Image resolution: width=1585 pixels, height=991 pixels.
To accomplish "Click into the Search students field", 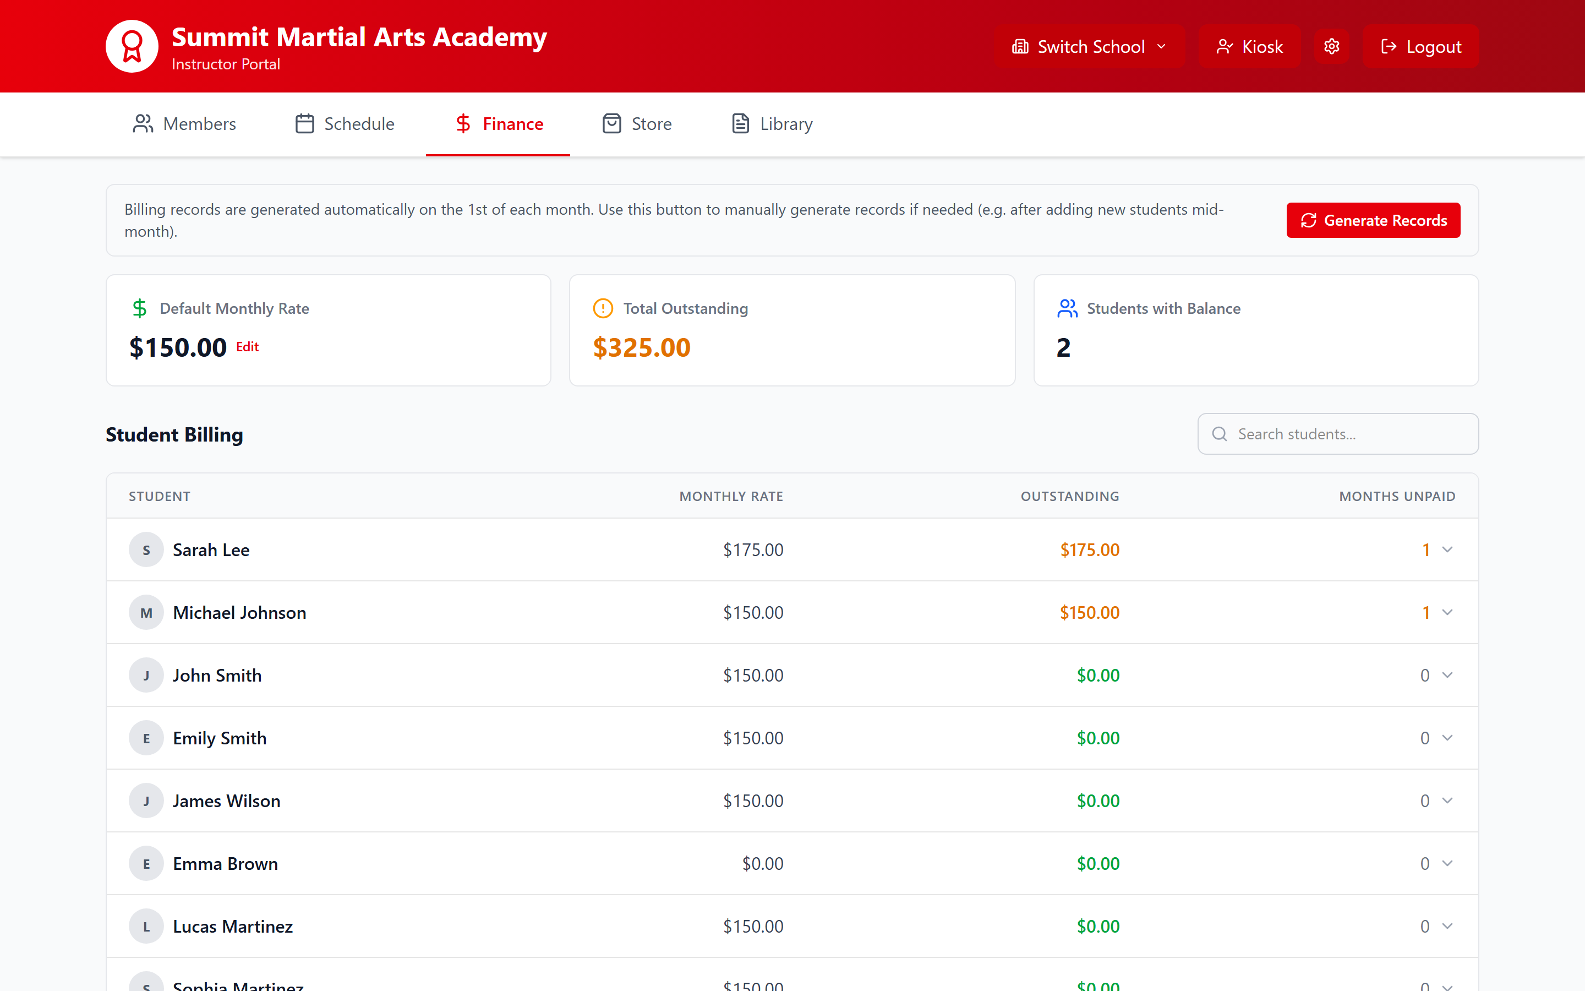I will (1338, 434).
